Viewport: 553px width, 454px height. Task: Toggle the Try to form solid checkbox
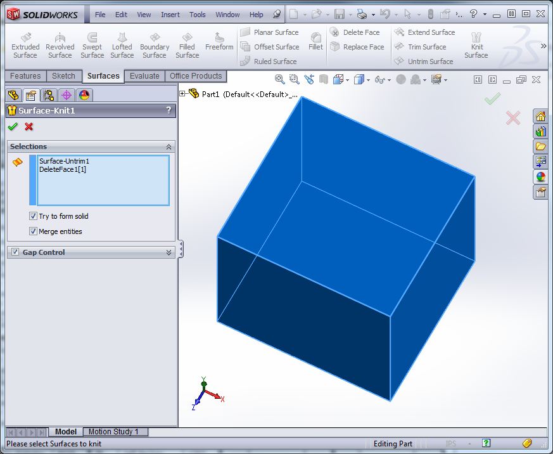(34, 216)
